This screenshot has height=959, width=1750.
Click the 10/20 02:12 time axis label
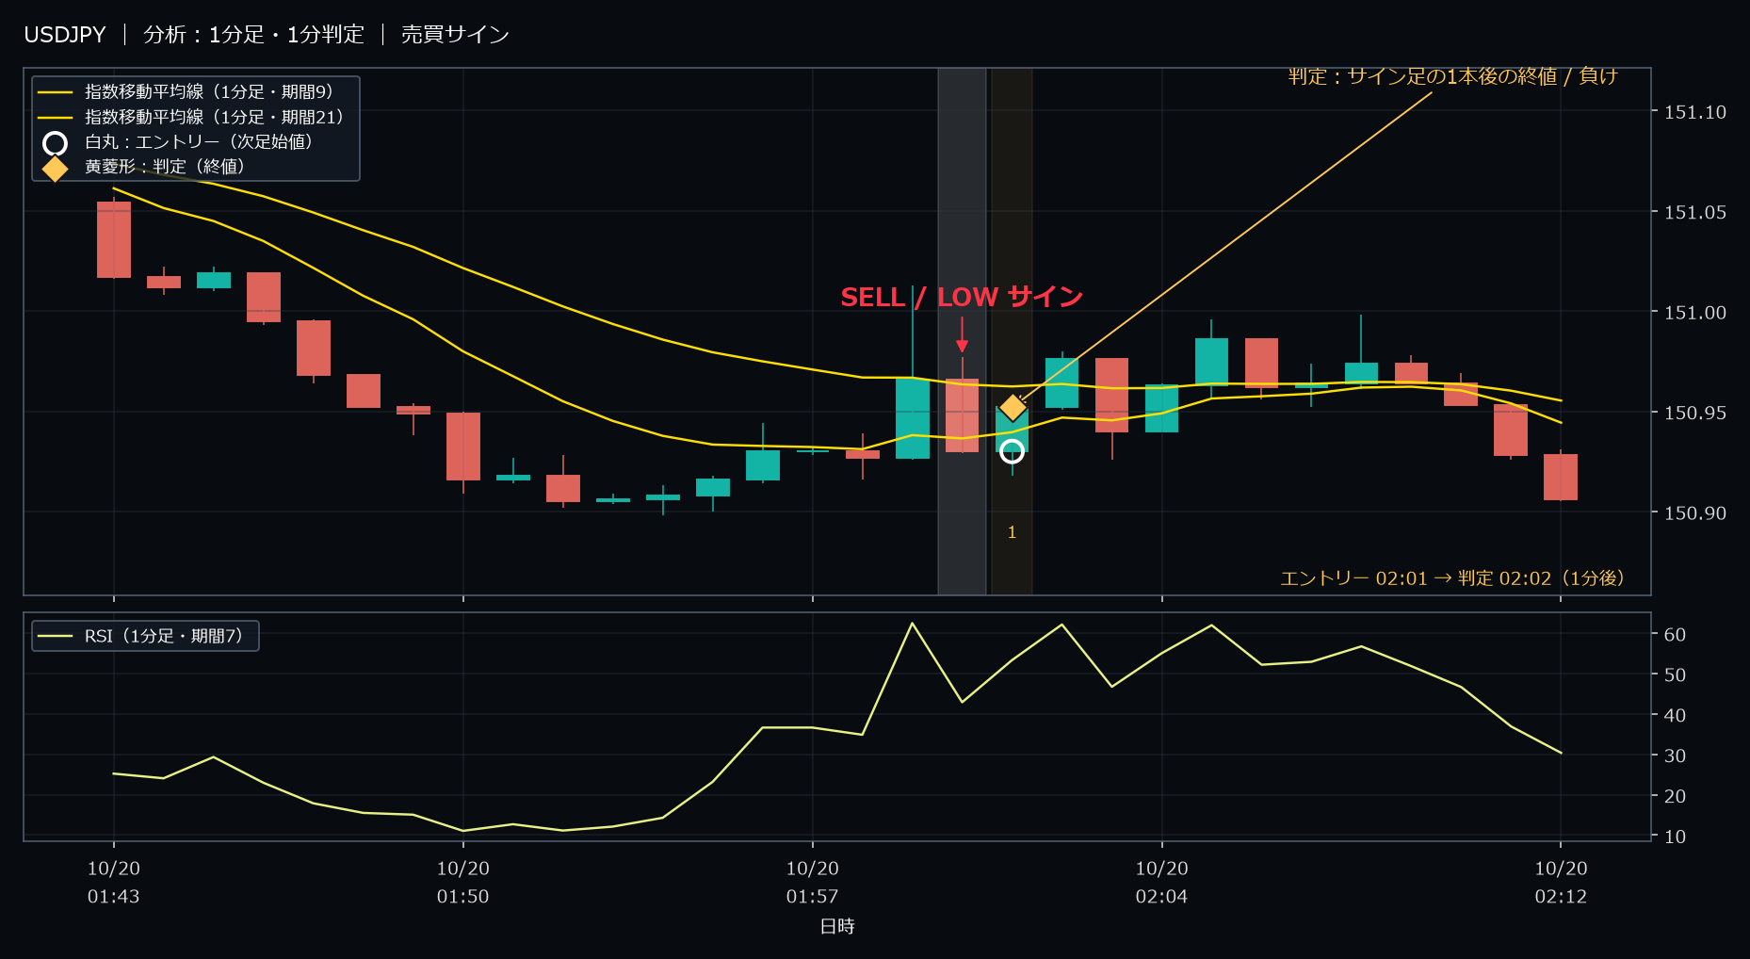[x=1561, y=883]
